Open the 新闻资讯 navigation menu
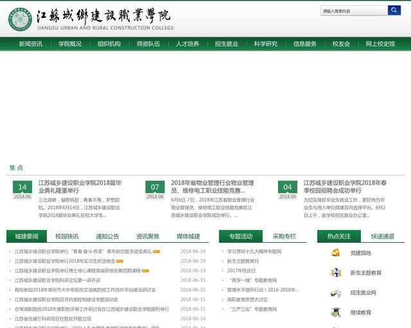The height and width of the screenshot is (328, 411). click(x=31, y=44)
